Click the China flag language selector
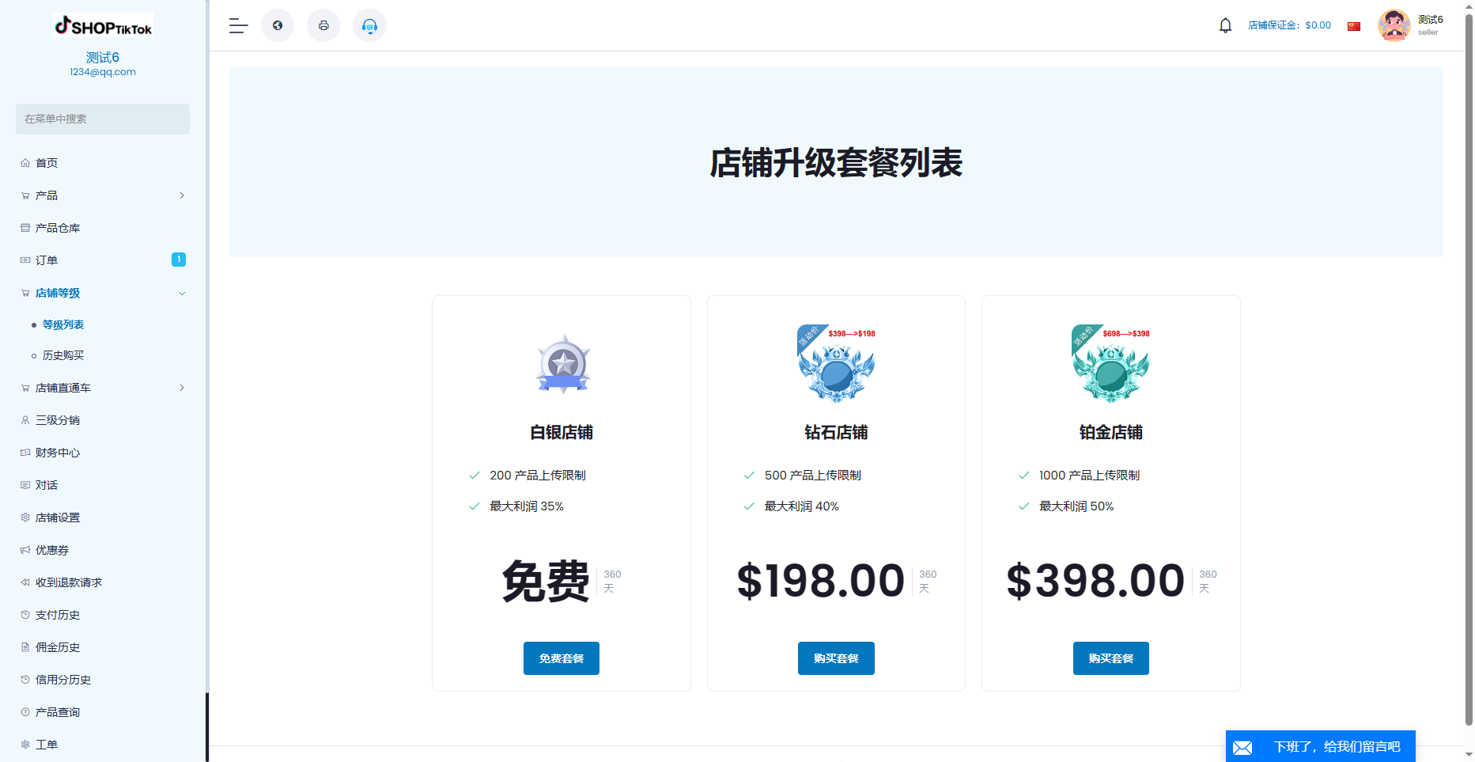This screenshot has height=762, width=1475. point(1354,26)
